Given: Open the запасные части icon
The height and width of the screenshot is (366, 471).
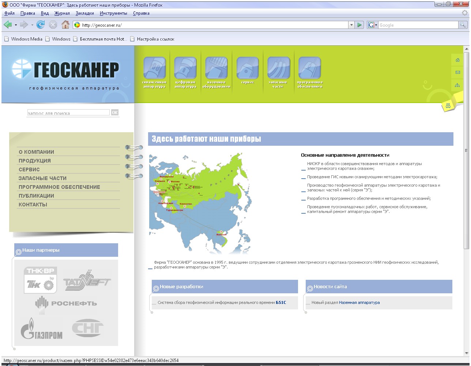Looking at the screenshot, I should point(279,68).
